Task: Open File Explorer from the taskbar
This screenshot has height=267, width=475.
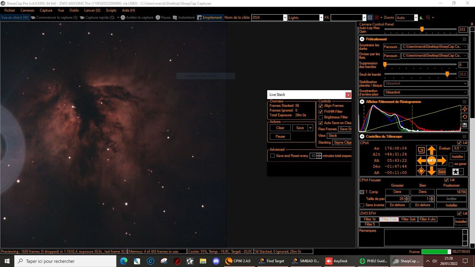Action: click(203, 261)
